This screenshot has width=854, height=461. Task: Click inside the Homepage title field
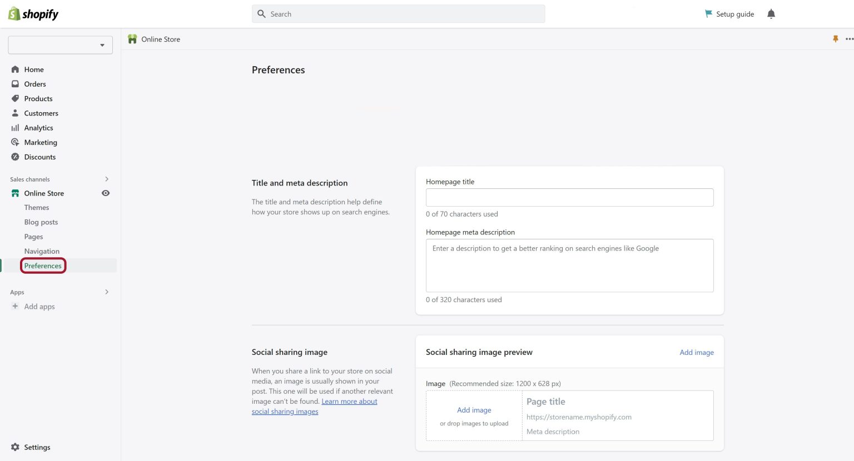click(569, 197)
